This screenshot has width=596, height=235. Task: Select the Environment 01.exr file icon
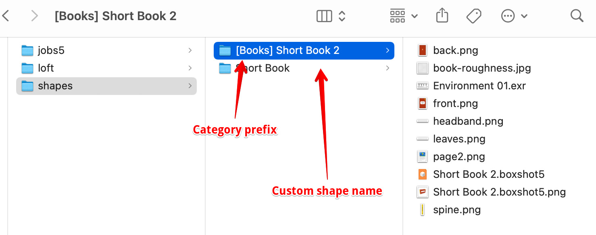point(423,86)
